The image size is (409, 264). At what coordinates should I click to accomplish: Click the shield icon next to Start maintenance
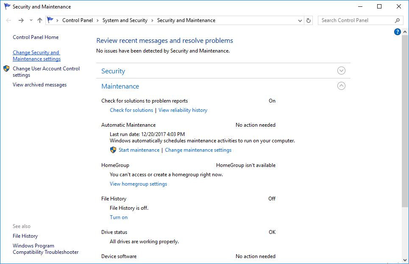pyautogui.click(x=113, y=150)
